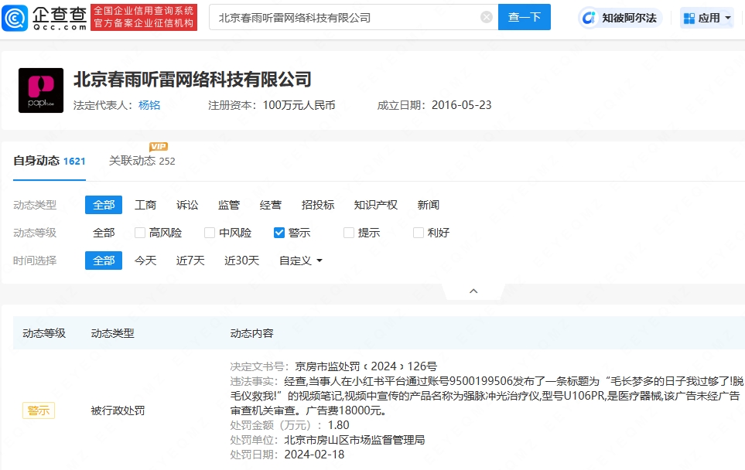Click the 知彼阿尔法 button label
745x470 pixels.
(629, 18)
